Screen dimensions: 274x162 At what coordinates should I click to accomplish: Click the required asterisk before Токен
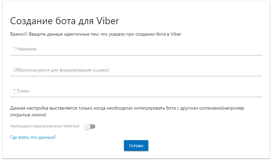pyautogui.click(x=15, y=90)
